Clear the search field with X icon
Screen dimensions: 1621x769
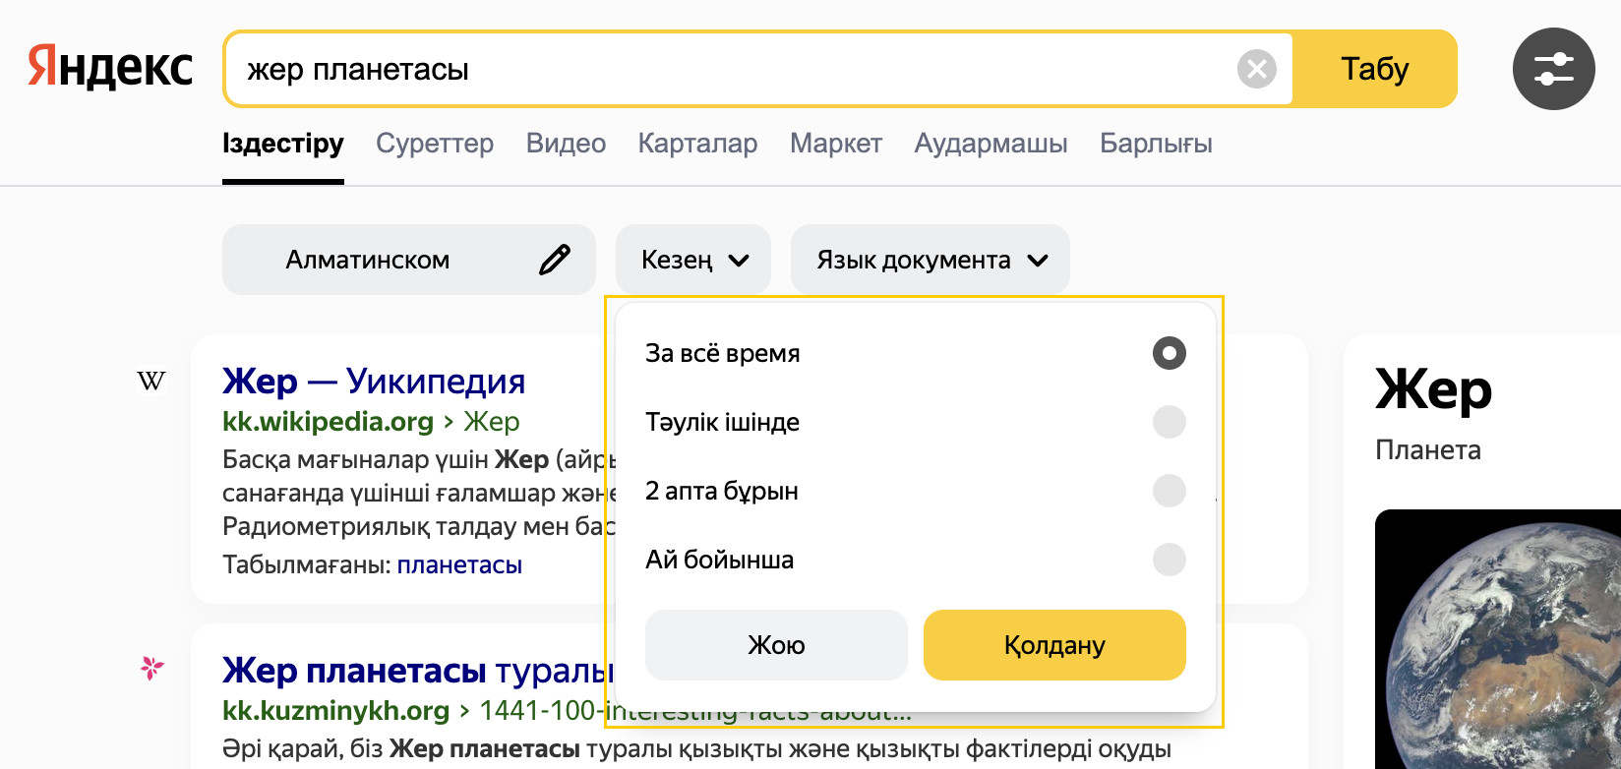[x=1256, y=69]
